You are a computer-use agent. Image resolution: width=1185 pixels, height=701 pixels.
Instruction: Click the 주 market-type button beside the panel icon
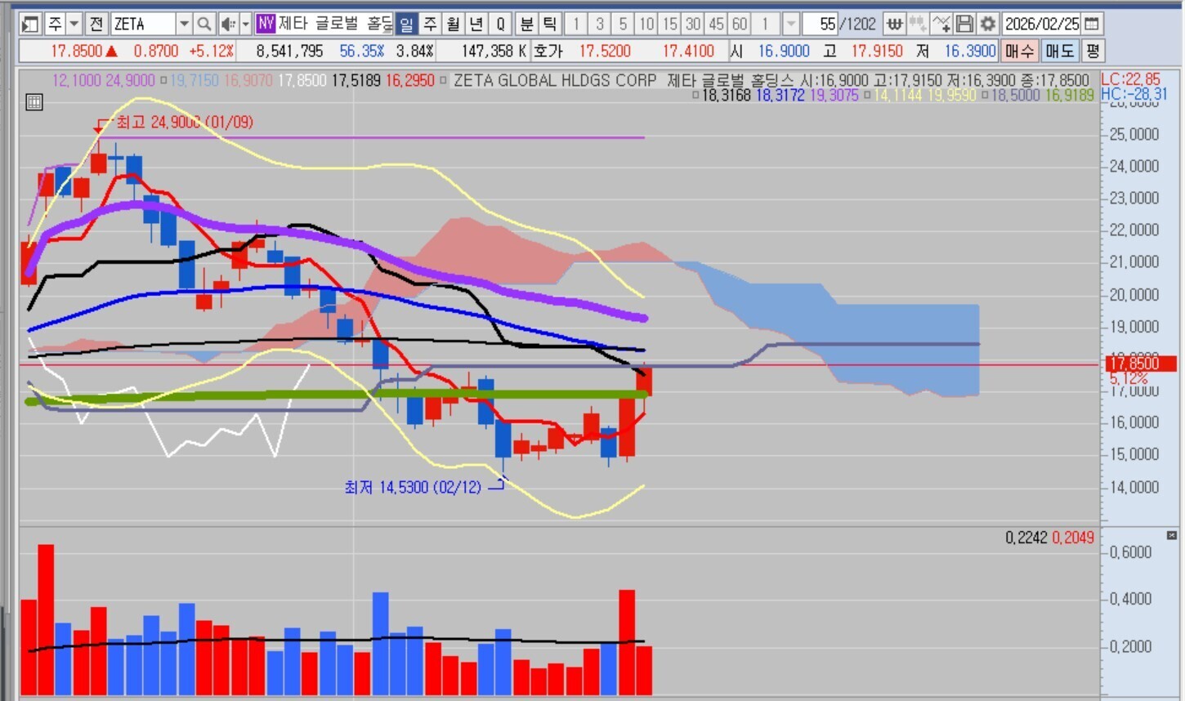tap(55, 24)
